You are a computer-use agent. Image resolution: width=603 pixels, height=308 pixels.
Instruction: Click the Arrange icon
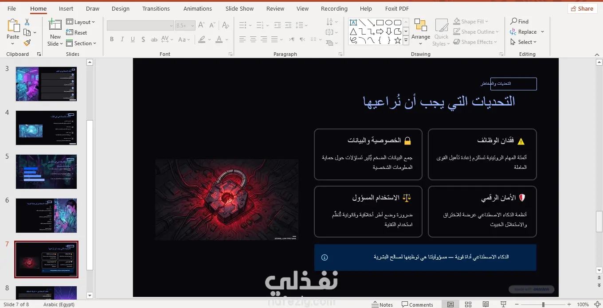(x=420, y=25)
